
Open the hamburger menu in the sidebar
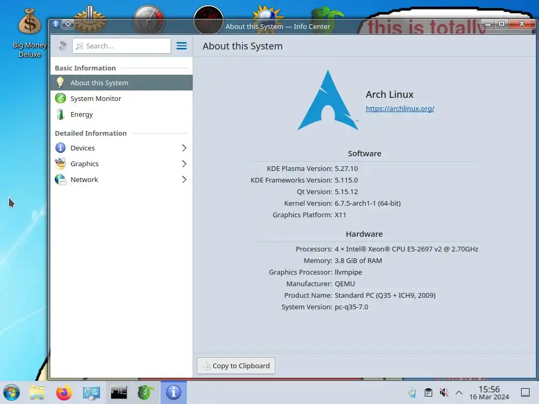(182, 46)
